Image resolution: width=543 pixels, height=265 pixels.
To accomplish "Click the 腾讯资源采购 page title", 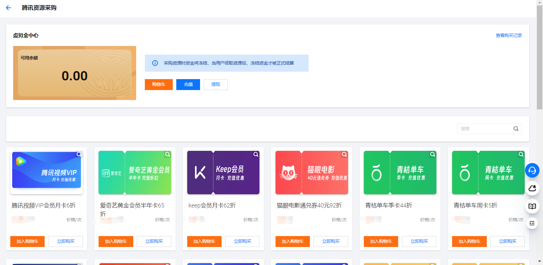I will point(39,8).
